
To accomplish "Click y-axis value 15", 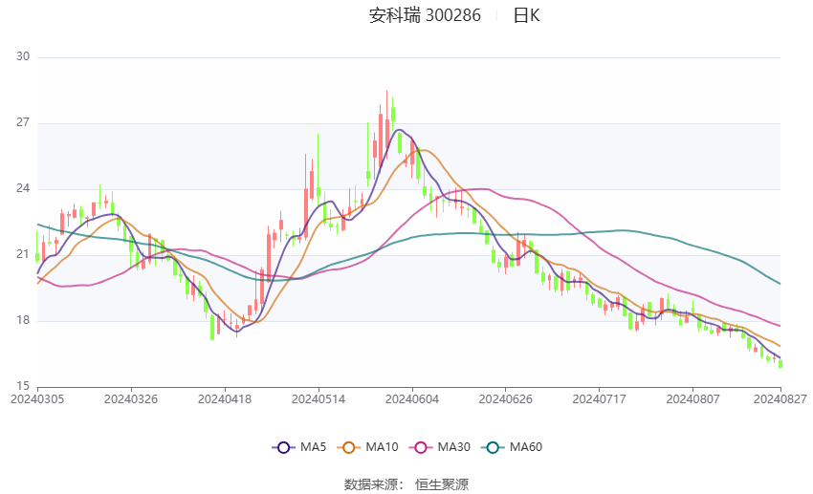I will point(23,386).
